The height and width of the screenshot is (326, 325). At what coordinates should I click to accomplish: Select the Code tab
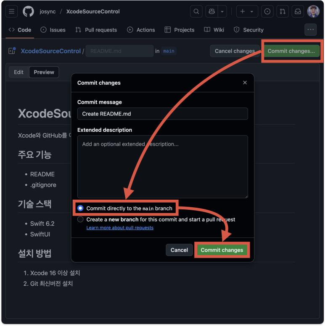(x=20, y=30)
